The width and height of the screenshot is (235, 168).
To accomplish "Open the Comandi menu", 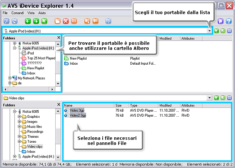I will pos(18,13).
